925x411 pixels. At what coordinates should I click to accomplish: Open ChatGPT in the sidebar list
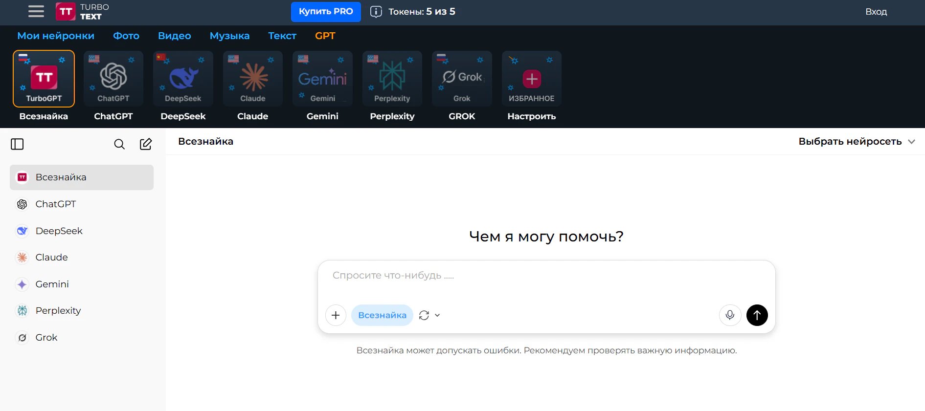(82, 204)
